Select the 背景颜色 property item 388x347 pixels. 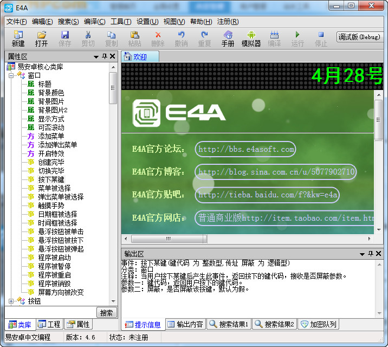point(51,93)
